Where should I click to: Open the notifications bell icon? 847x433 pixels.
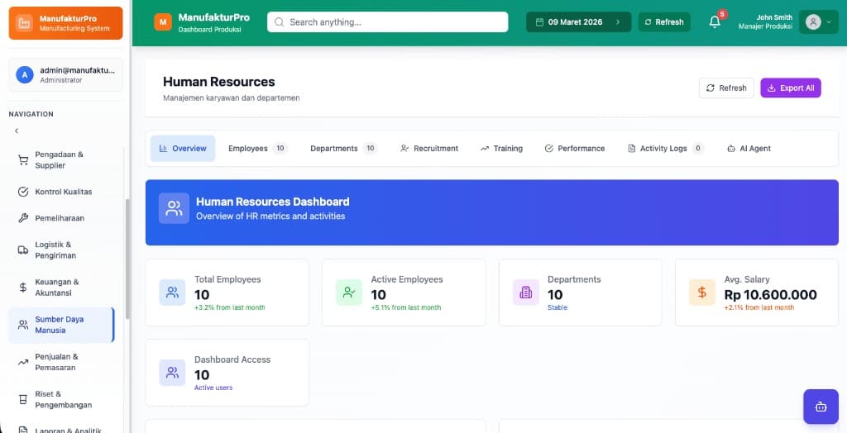(x=715, y=22)
